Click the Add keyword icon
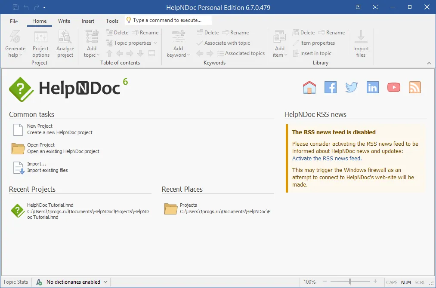Screen dimensions: 436x288 178,37
